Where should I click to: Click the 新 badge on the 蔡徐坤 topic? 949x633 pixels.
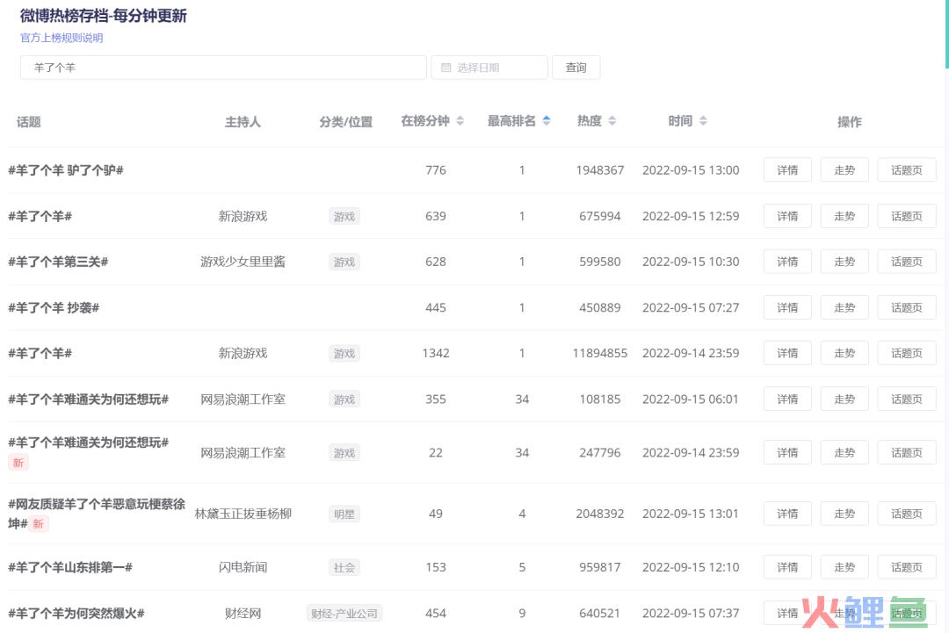tap(38, 523)
